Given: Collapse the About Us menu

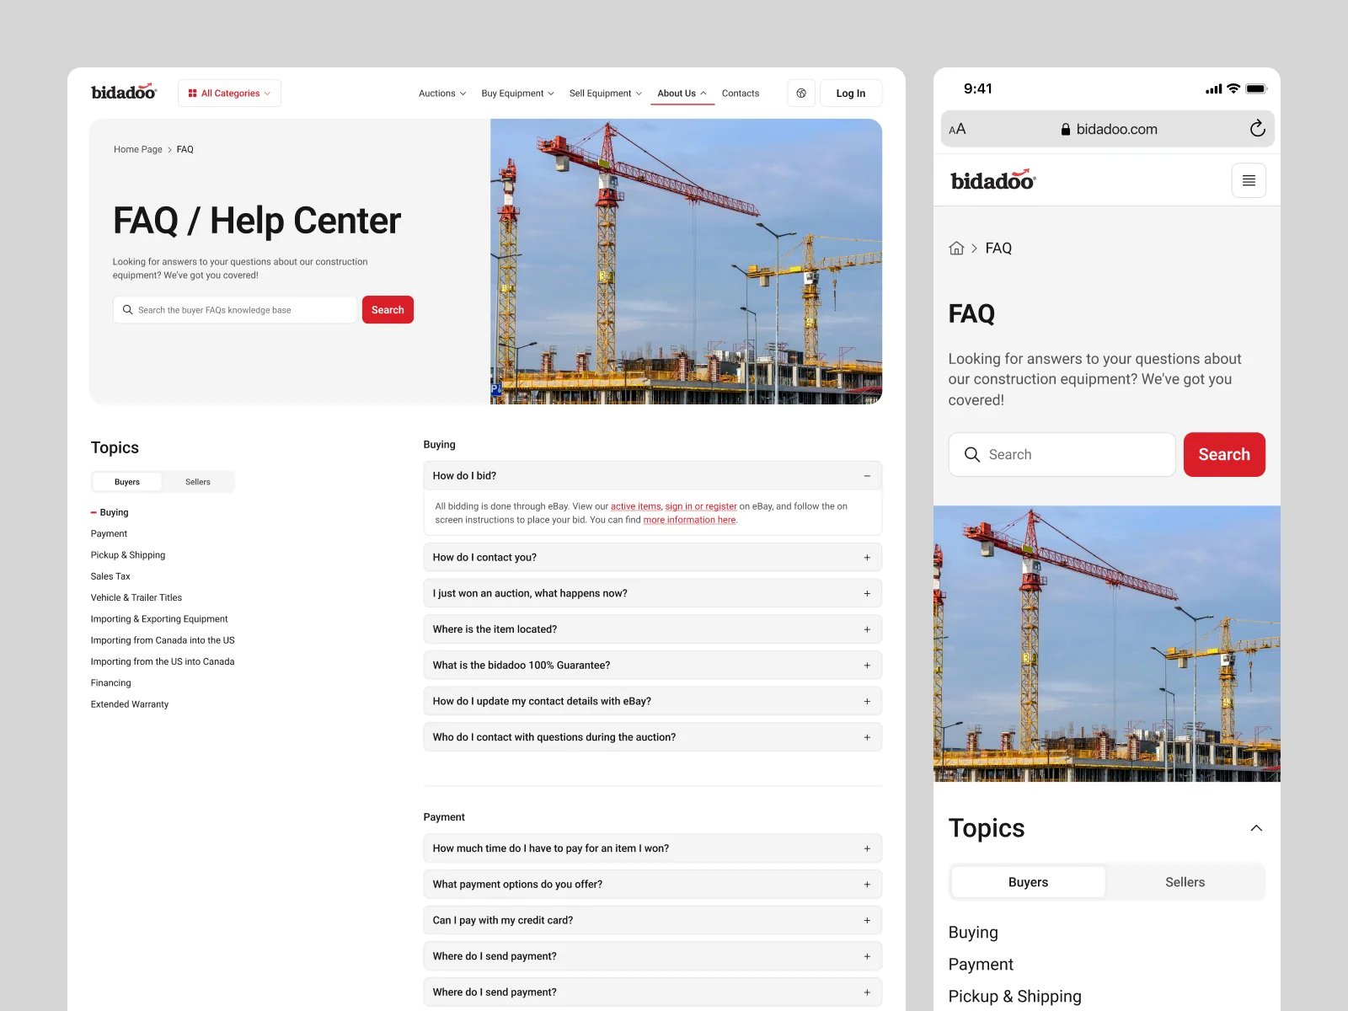Looking at the screenshot, I should (x=682, y=94).
